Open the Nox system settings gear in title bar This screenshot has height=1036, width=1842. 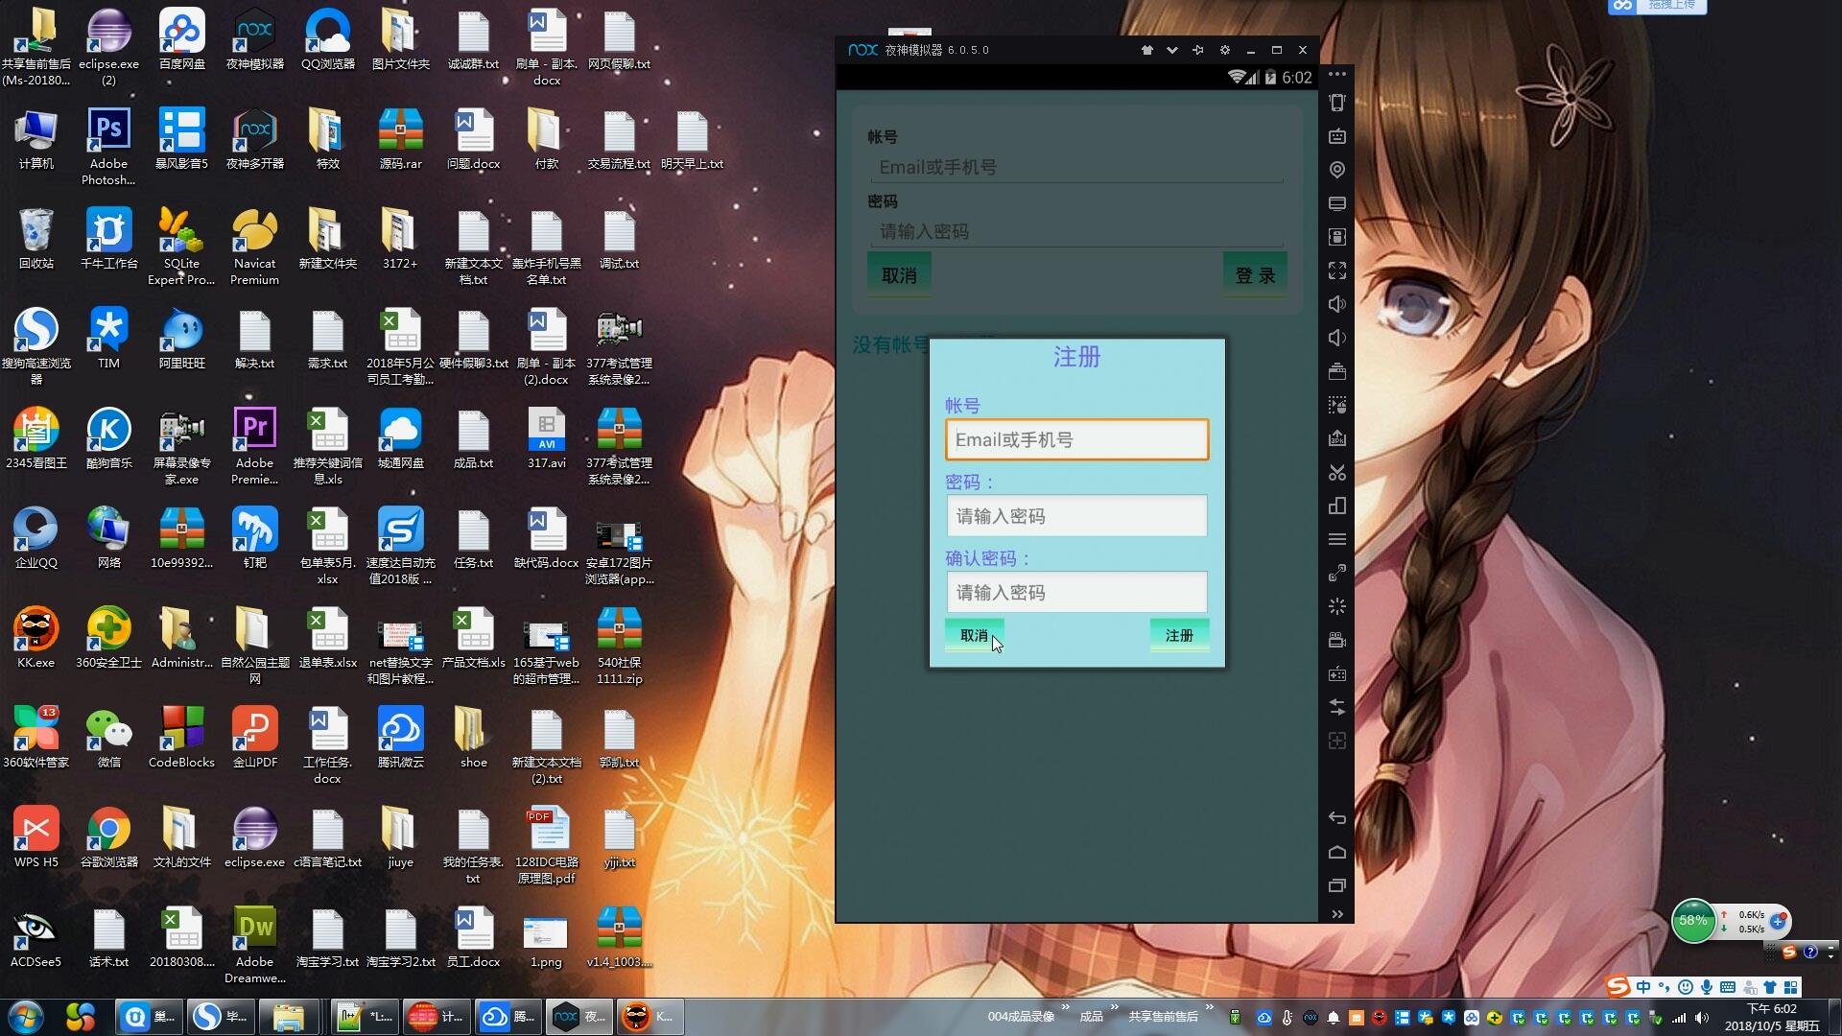click(1224, 50)
